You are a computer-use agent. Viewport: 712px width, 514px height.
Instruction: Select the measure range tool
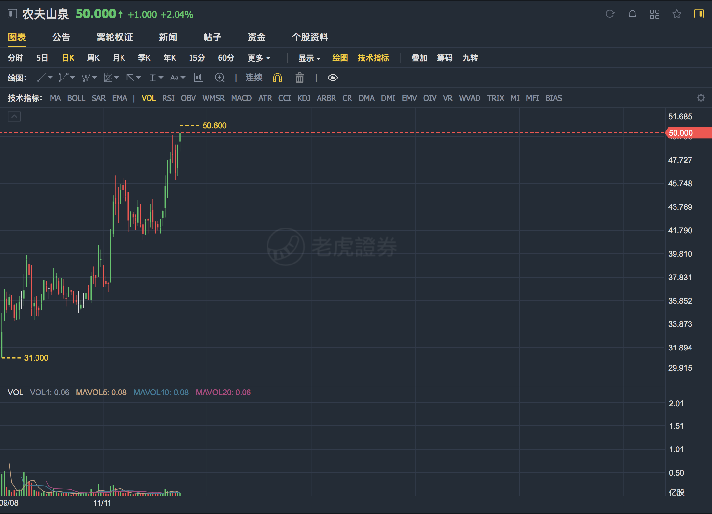(152, 78)
